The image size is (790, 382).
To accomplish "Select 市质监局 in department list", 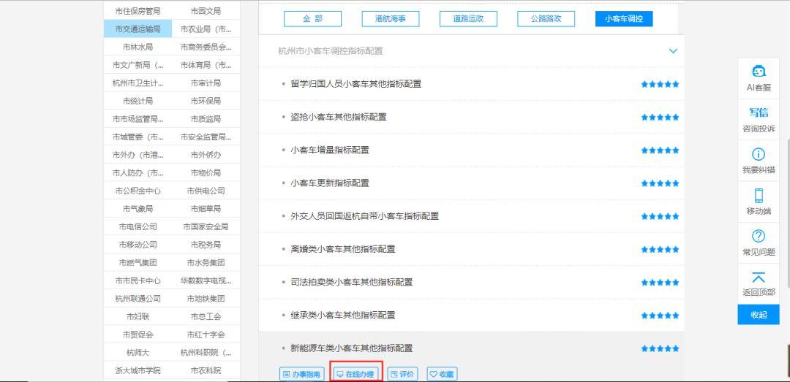I will click(206, 119).
